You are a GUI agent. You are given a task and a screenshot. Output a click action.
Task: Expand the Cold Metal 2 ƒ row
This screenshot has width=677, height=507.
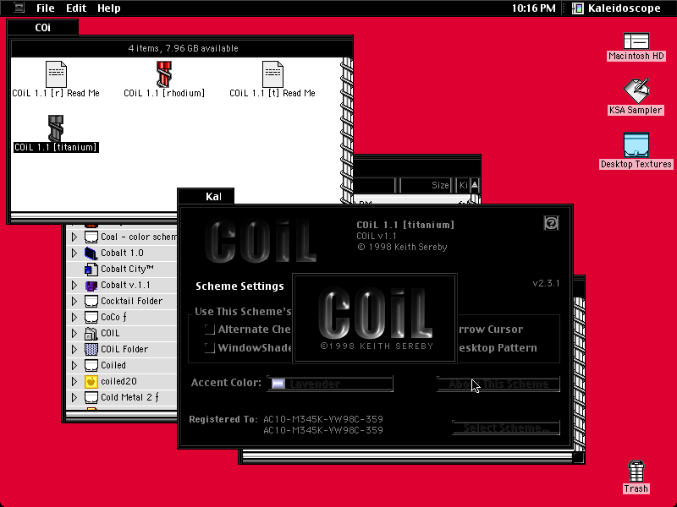[x=74, y=397]
